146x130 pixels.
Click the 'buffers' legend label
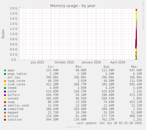pos(14,95)
